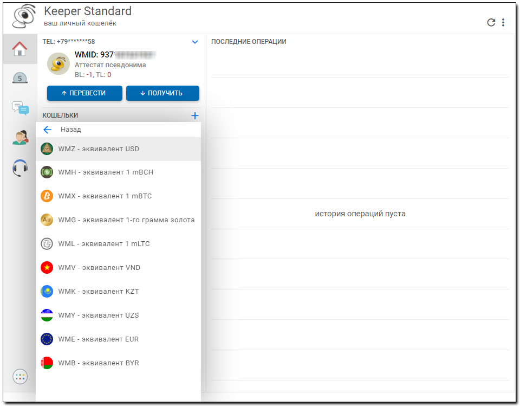Click the Аттестат псевдонима passport label
Image resolution: width=520 pixels, height=406 pixels.
[110, 65]
